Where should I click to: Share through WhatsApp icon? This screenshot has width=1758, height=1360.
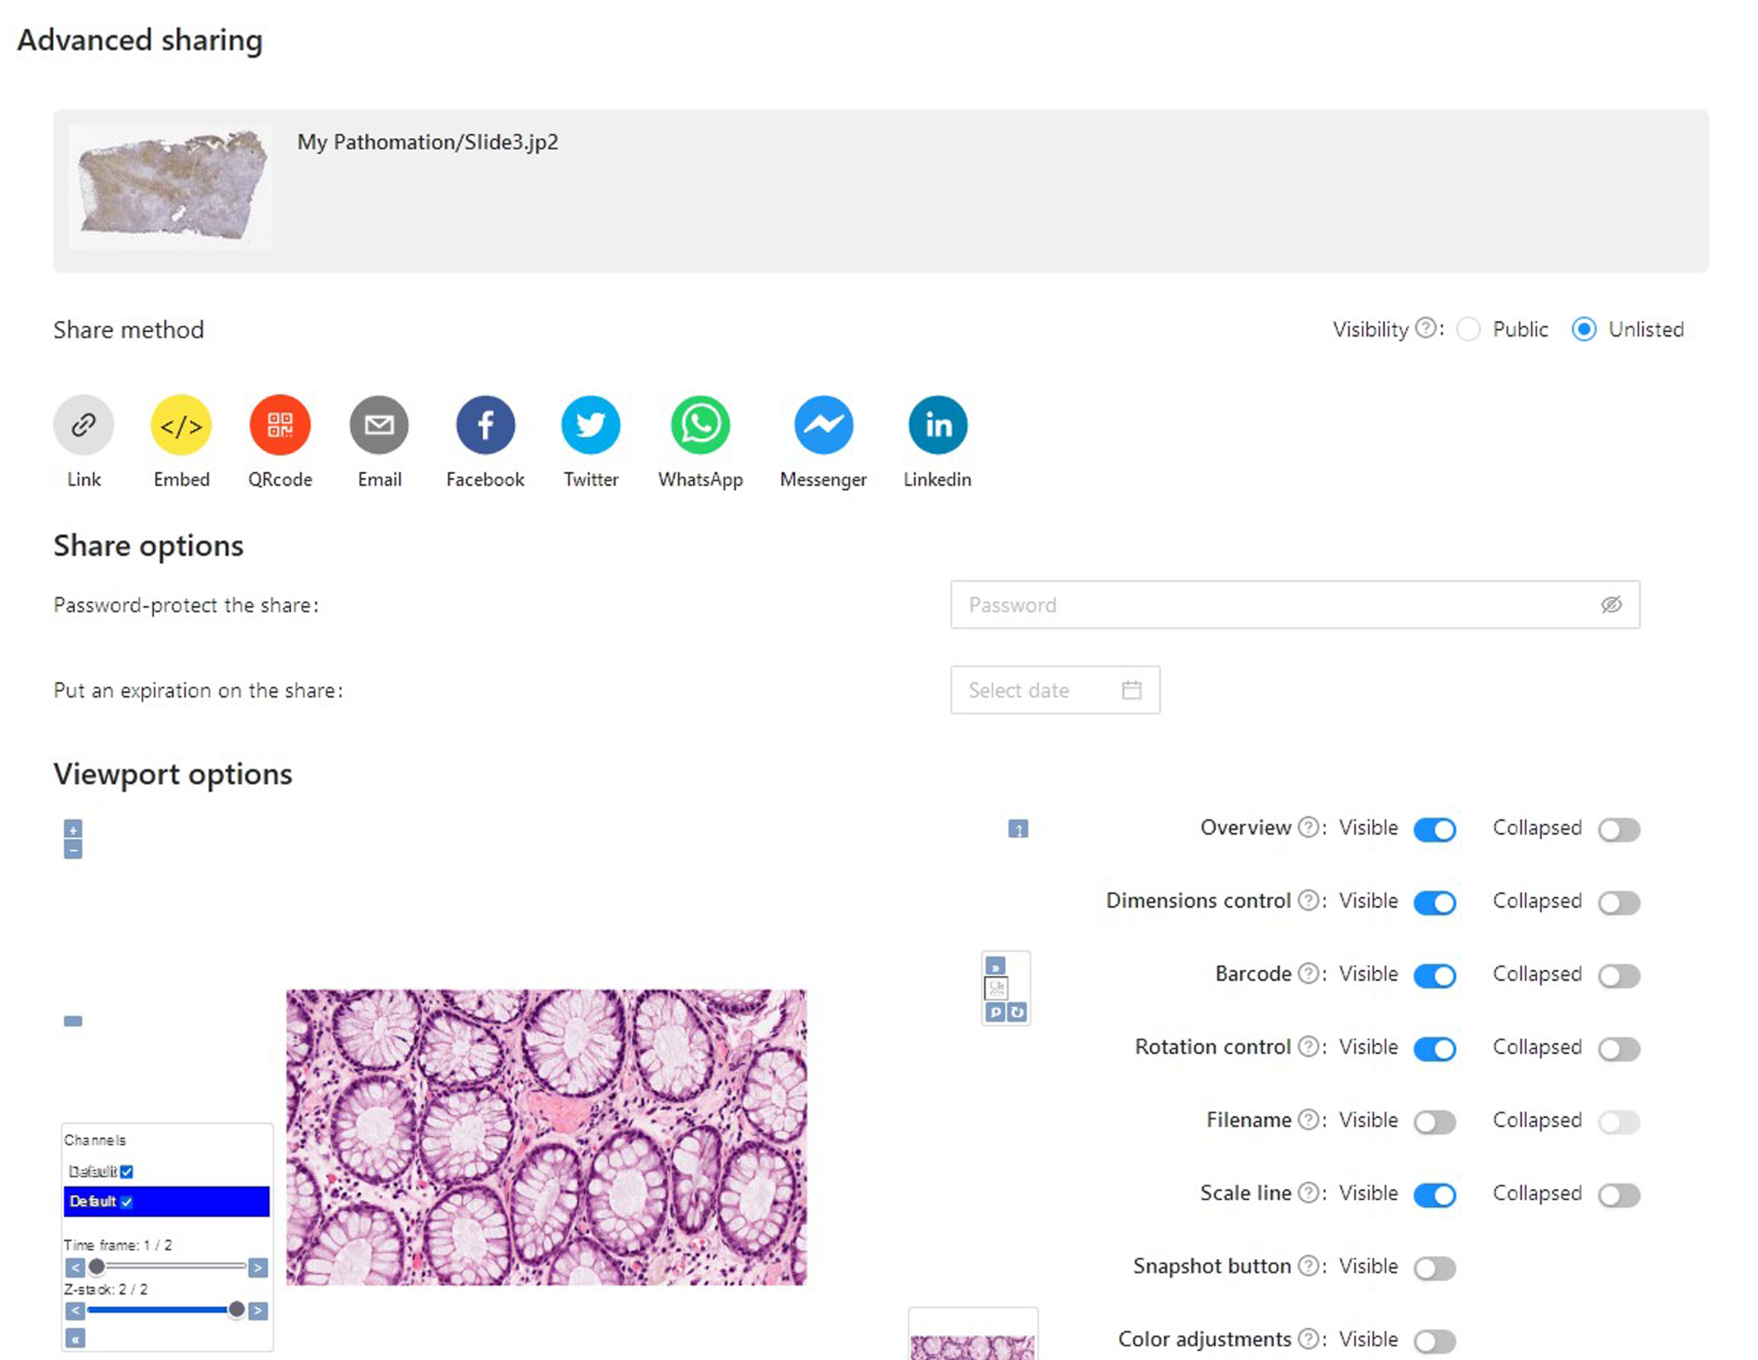coord(699,424)
